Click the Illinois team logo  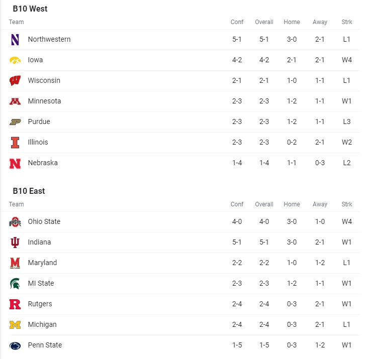click(15, 143)
